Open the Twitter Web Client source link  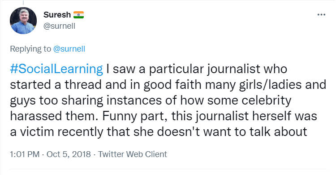pos(133,154)
